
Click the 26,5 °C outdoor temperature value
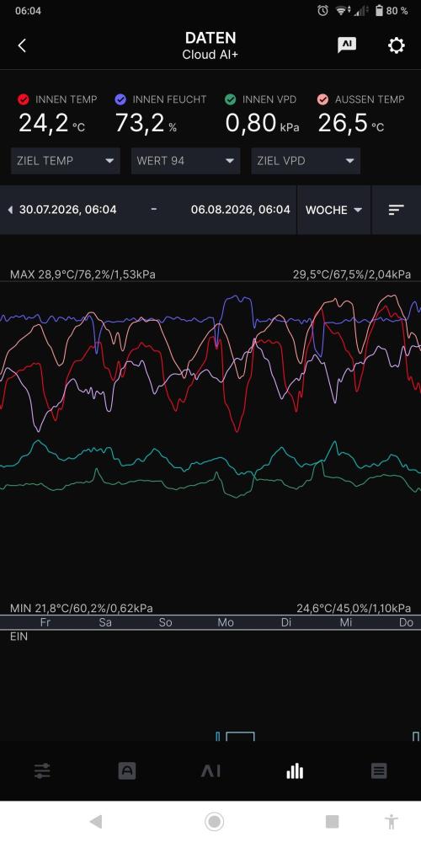(x=351, y=123)
